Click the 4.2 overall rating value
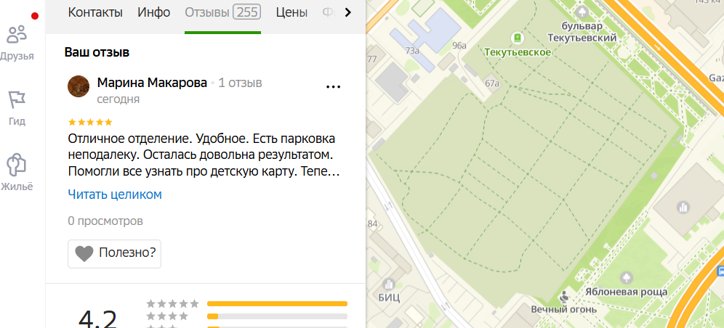 (98, 319)
